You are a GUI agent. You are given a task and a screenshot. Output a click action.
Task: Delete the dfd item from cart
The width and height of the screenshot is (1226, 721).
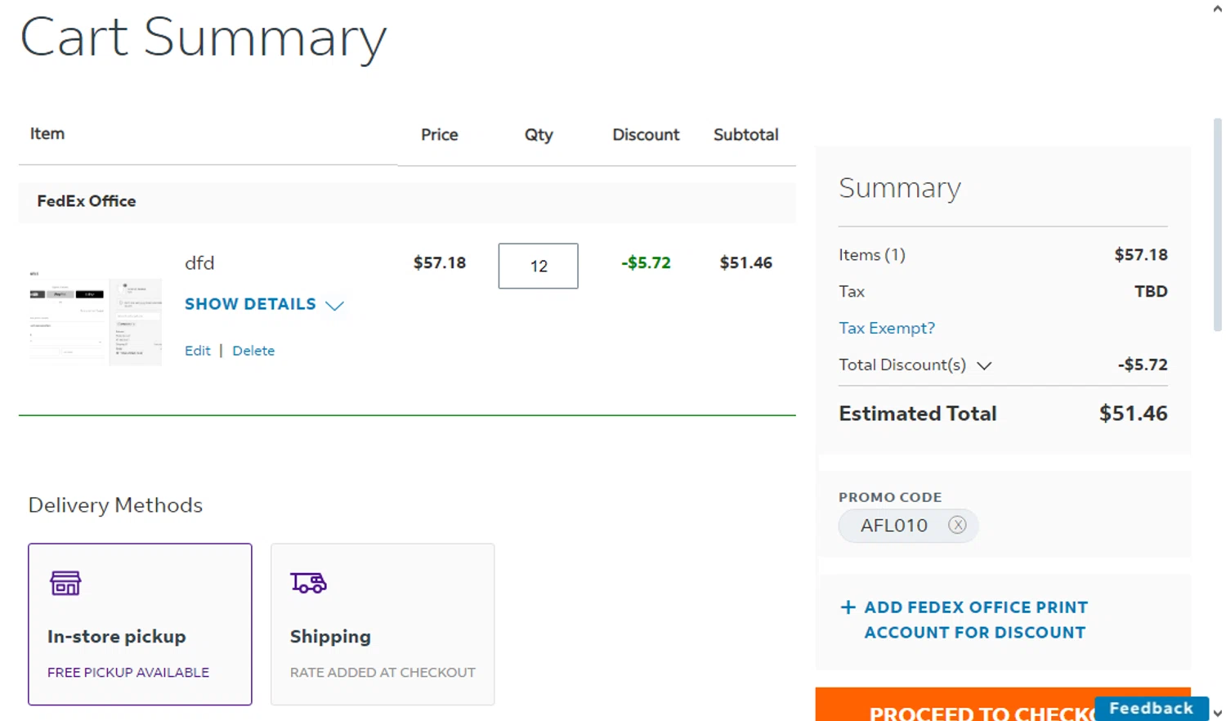coord(253,351)
